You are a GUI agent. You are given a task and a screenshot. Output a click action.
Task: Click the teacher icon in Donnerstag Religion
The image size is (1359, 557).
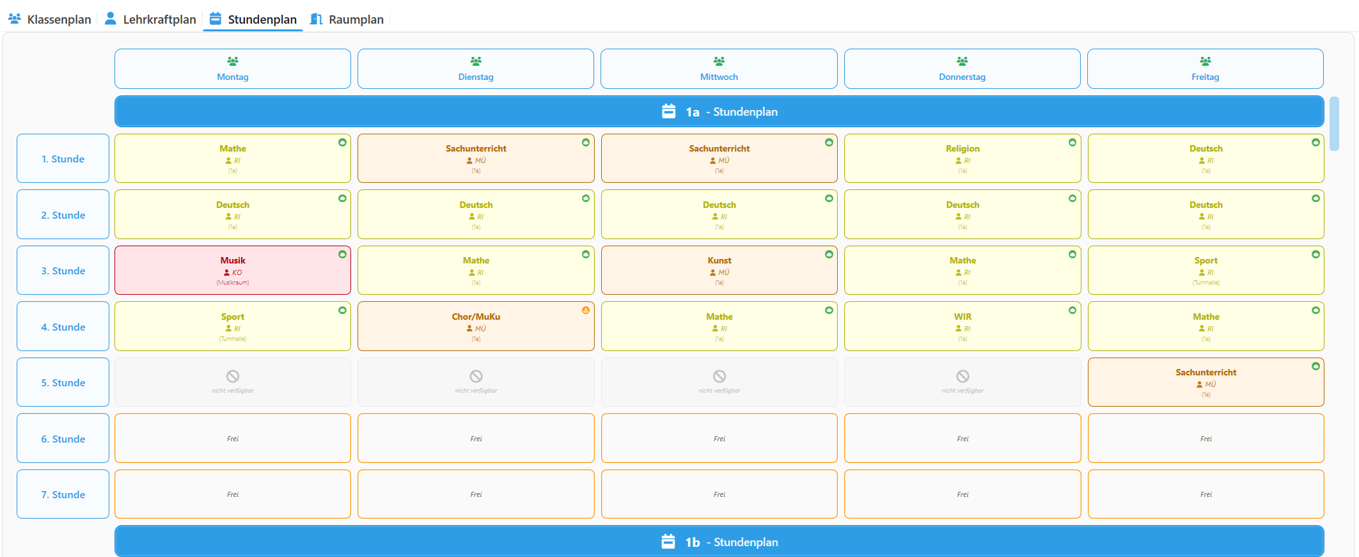[959, 161]
